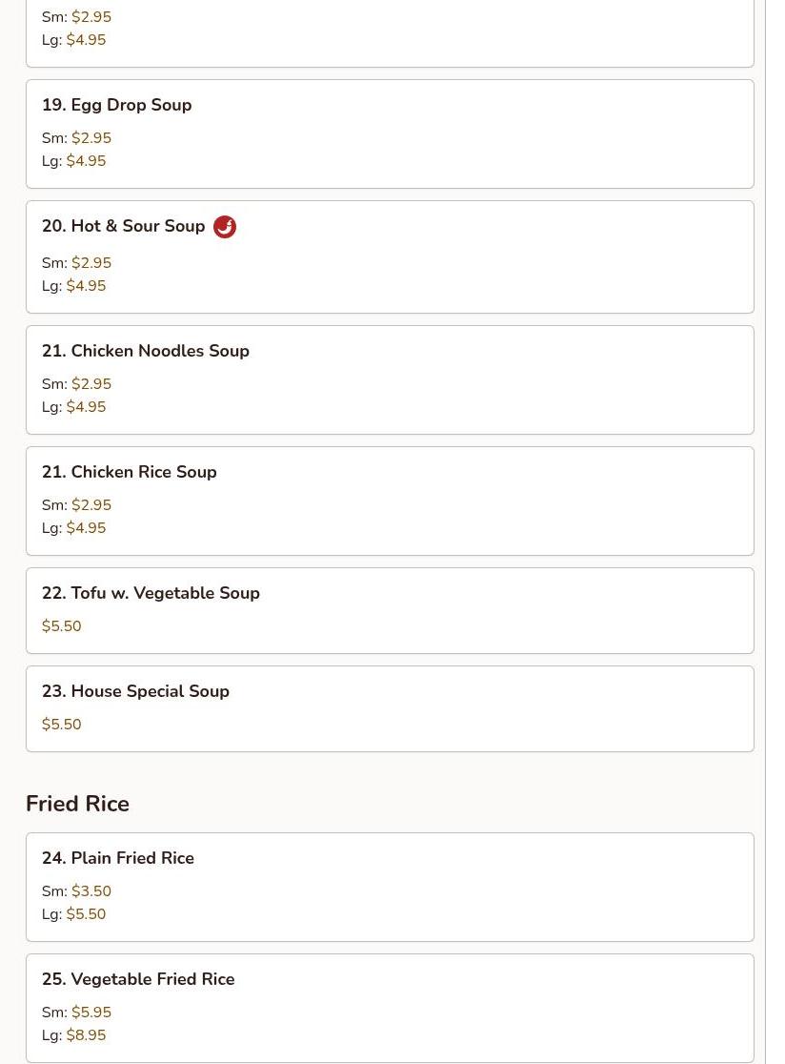Viewport: 785px width, 1064px height.
Task: Open 20. Hot & Sour Soup item
Action: (x=390, y=257)
